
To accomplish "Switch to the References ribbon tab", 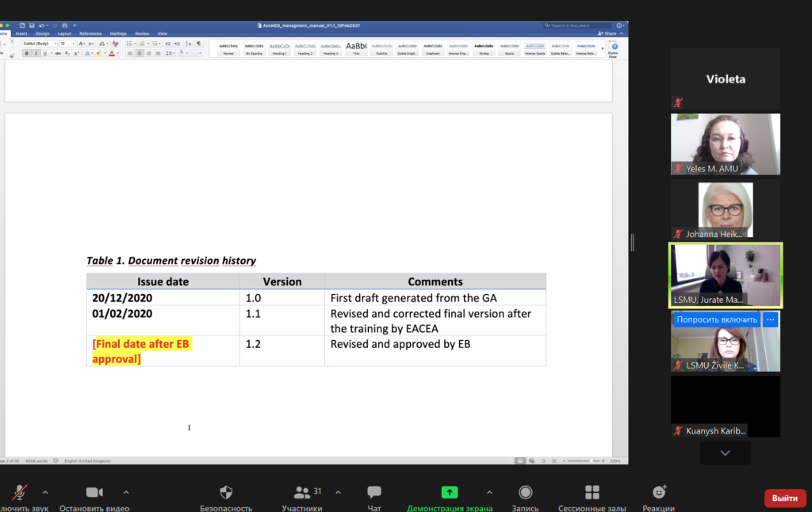I will [x=90, y=33].
